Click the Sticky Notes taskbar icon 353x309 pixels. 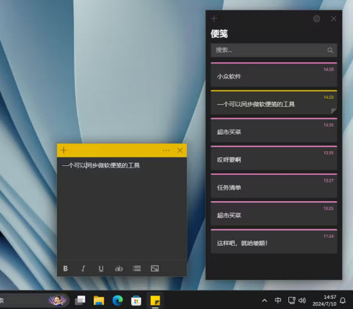[155, 301]
